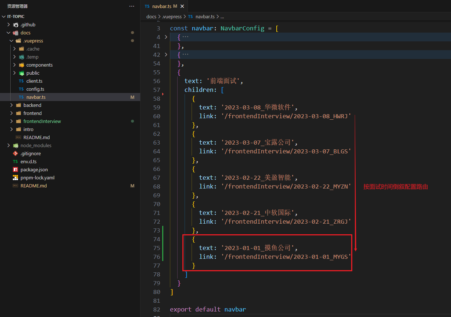
Task: Click the TypeScript icon beside client.ts
Action: [x=21, y=81]
